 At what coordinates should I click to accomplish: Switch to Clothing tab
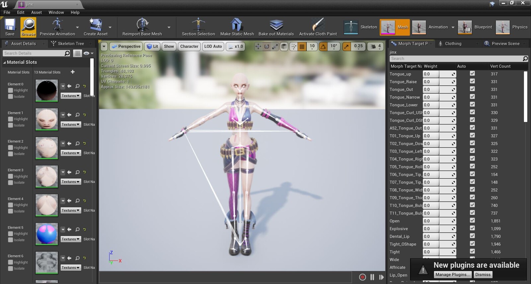click(453, 43)
